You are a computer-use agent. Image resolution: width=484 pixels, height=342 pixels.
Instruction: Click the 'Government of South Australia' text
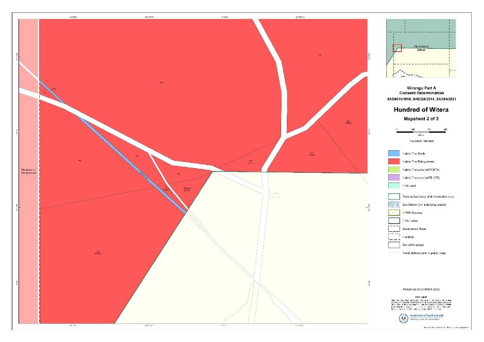click(x=426, y=315)
